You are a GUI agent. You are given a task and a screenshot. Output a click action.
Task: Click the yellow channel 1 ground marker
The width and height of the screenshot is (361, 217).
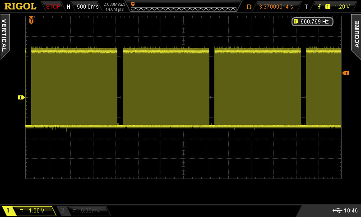point(21,97)
